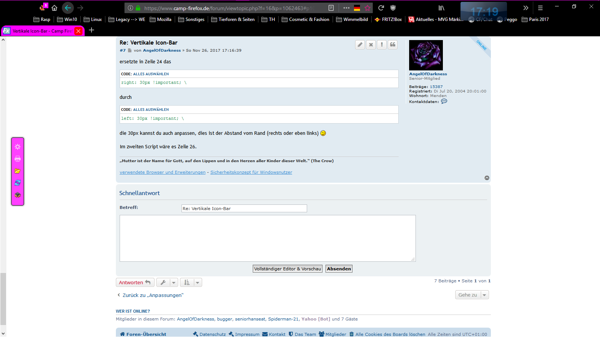The image size is (600, 337).
Task: Open the Wimmelbild bookmarks folder
Action: [352, 19]
